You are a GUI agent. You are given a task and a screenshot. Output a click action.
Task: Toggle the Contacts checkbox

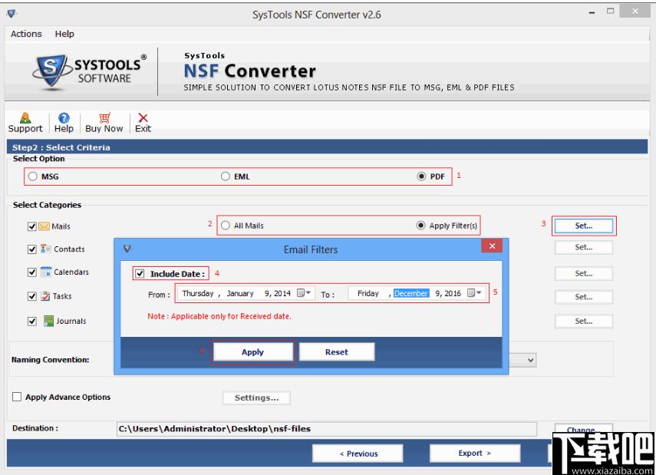31,249
